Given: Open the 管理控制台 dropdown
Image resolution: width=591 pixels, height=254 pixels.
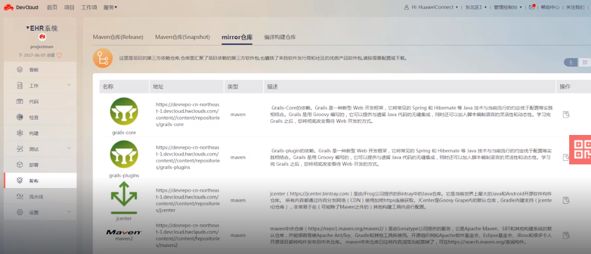Looking at the screenshot, I should (508, 7).
